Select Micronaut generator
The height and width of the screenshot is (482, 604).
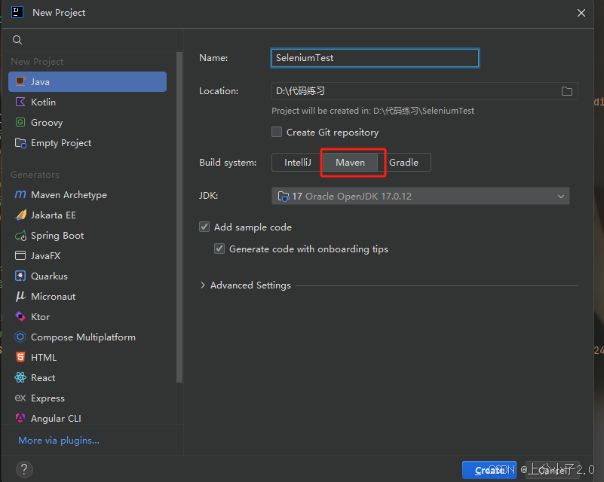[x=87, y=297]
